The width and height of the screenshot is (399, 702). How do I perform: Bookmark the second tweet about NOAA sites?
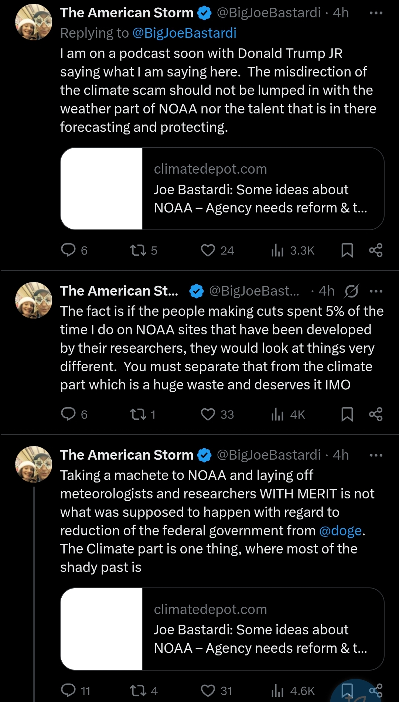(347, 414)
